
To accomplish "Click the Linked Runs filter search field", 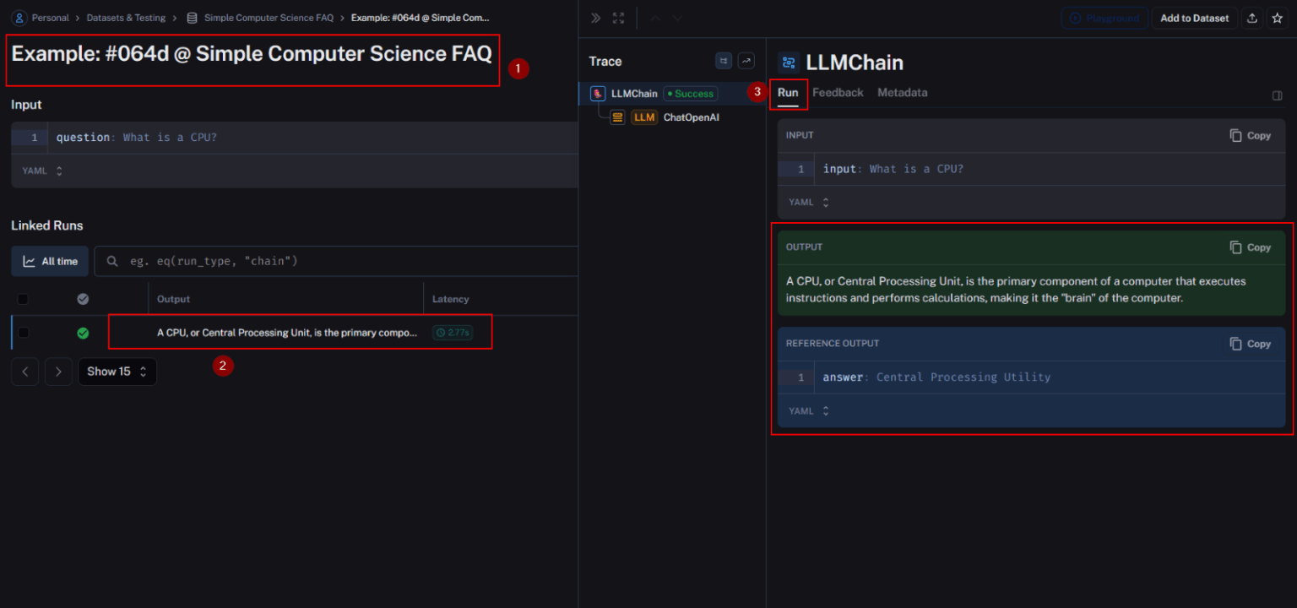I will (x=338, y=262).
